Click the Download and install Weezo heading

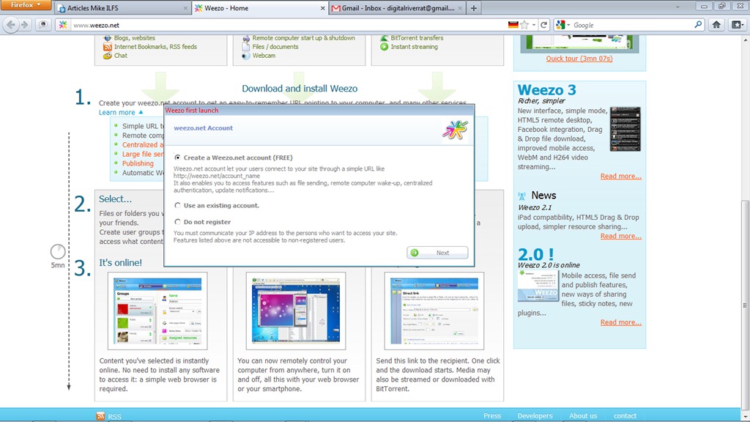pyautogui.click(x=300, y=89)
